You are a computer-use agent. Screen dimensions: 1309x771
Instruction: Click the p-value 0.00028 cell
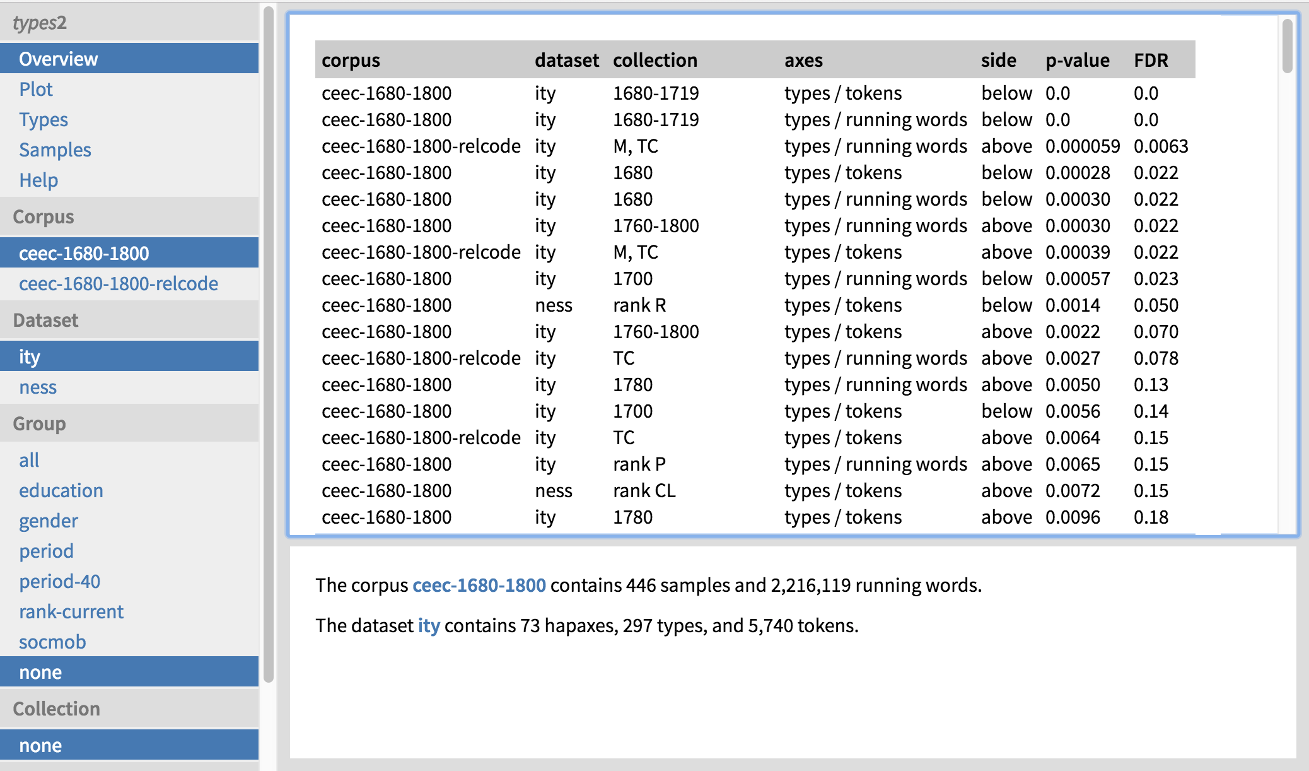(x=1078, y=172)
